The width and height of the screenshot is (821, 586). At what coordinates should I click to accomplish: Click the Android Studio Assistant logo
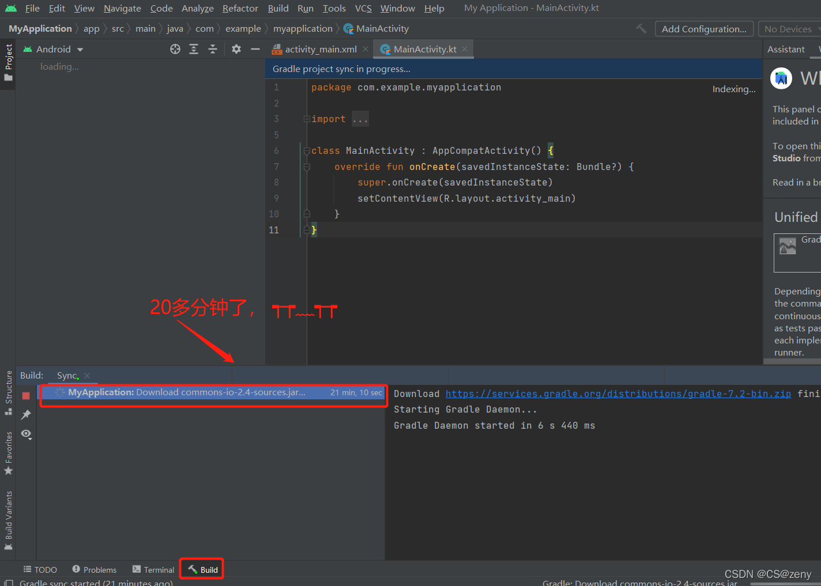[781, 78]
